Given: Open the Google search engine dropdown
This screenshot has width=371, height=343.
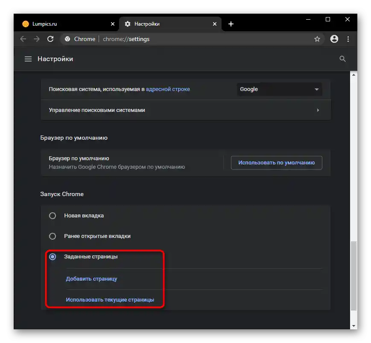Looking at the screenshot, I should (280, 89).
